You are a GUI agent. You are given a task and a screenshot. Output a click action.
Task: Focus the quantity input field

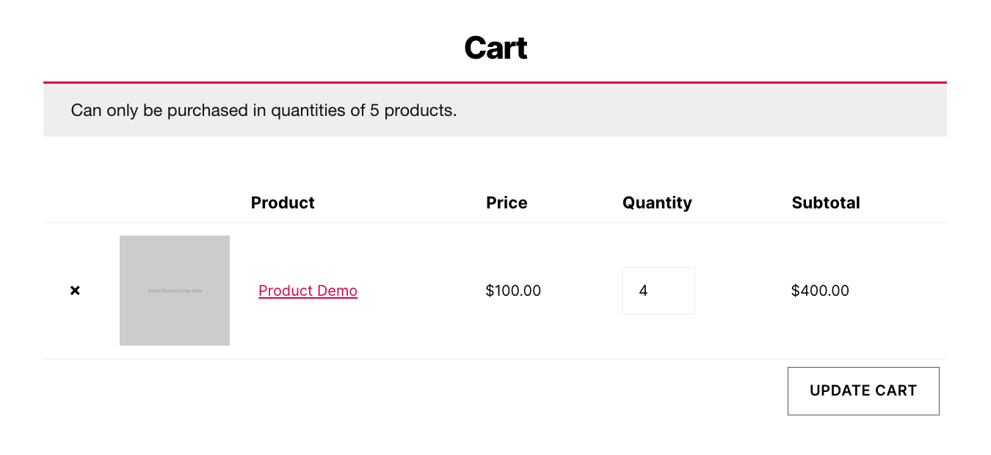tap(668, 291)
